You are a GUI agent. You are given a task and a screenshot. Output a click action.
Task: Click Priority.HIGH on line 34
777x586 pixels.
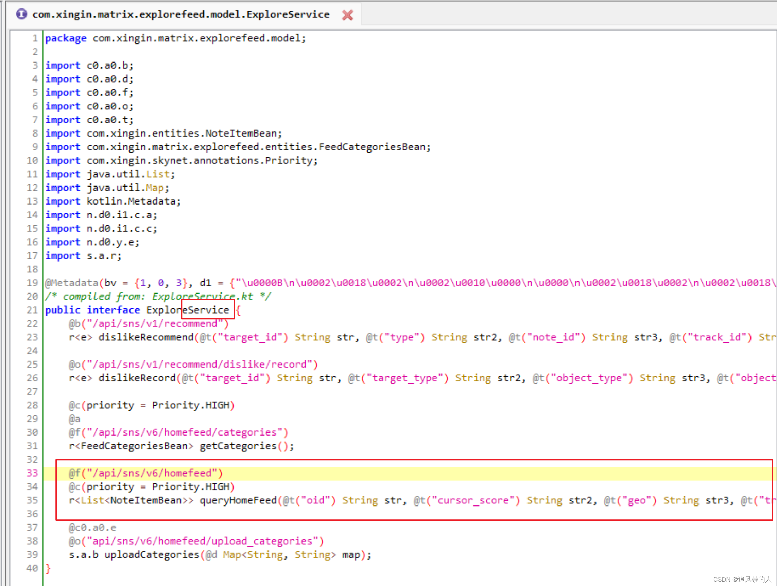190,487
